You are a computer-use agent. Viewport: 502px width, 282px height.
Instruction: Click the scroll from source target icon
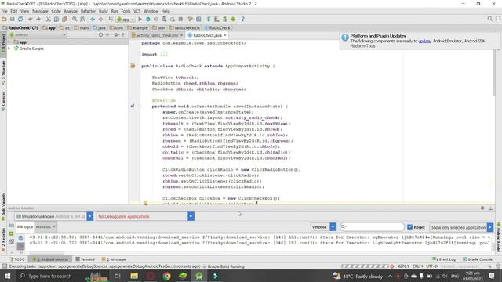[x=100, y=34]
